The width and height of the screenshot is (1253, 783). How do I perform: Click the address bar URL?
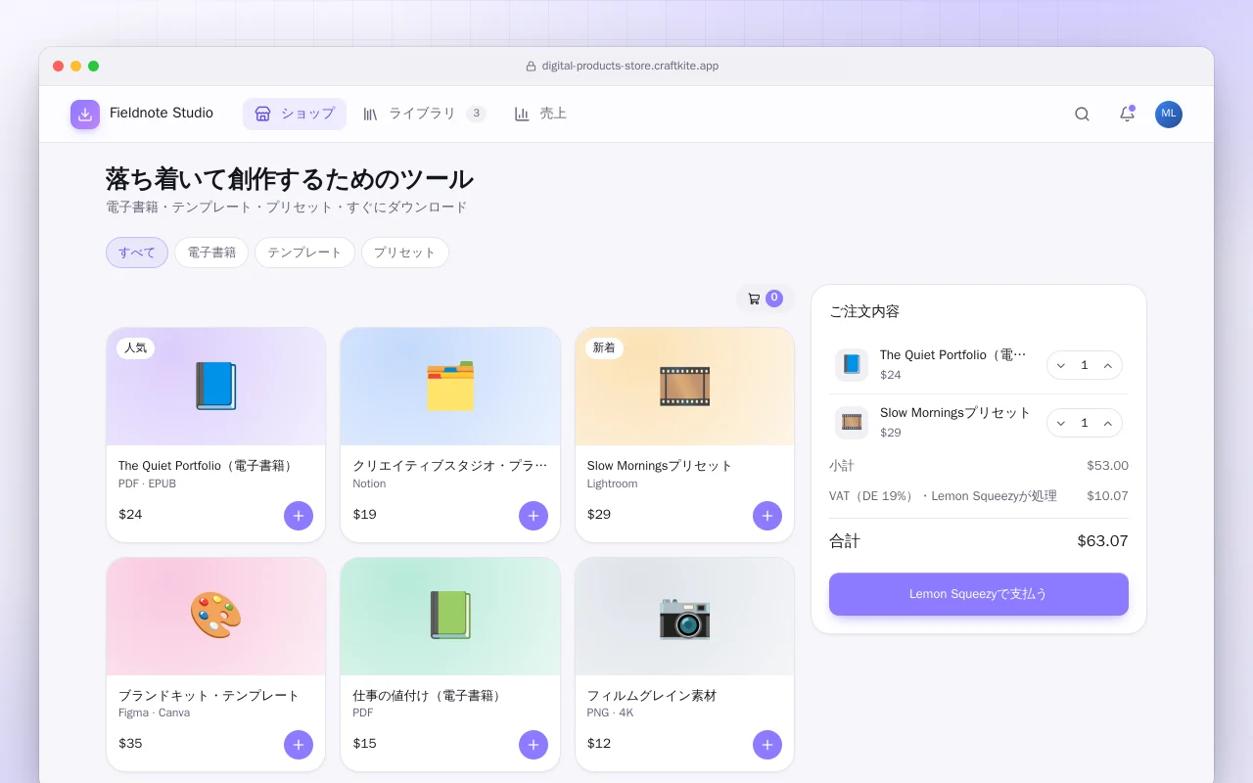coord(630,67)
